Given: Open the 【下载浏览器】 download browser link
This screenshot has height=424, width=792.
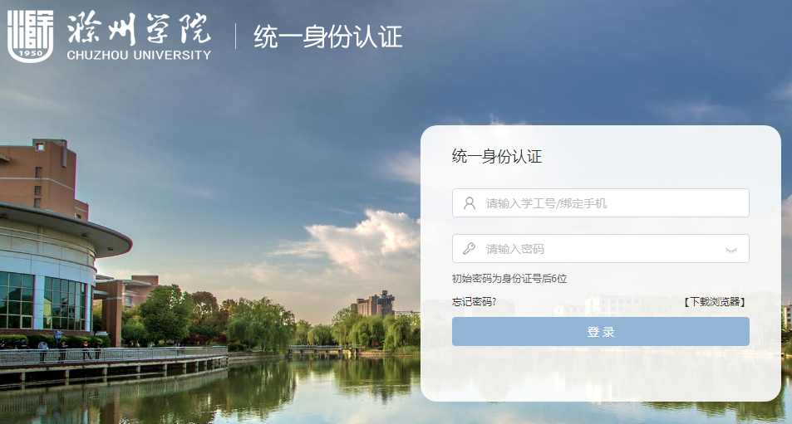Looking at the screenshot, I should pyautogui.click(x=715, y=302).
